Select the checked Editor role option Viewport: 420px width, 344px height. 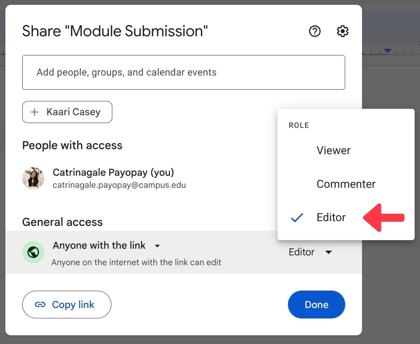331,218
